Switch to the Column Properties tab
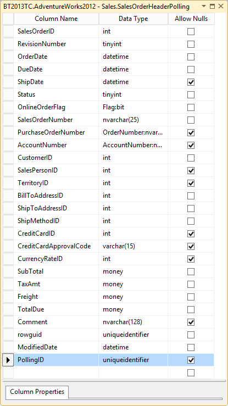228x406 pixels. pos(37,392)
